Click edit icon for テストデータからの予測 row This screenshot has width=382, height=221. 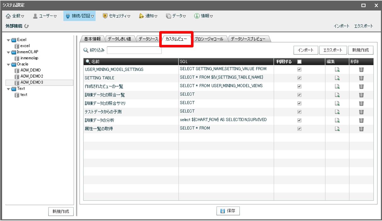coord(337,112)
